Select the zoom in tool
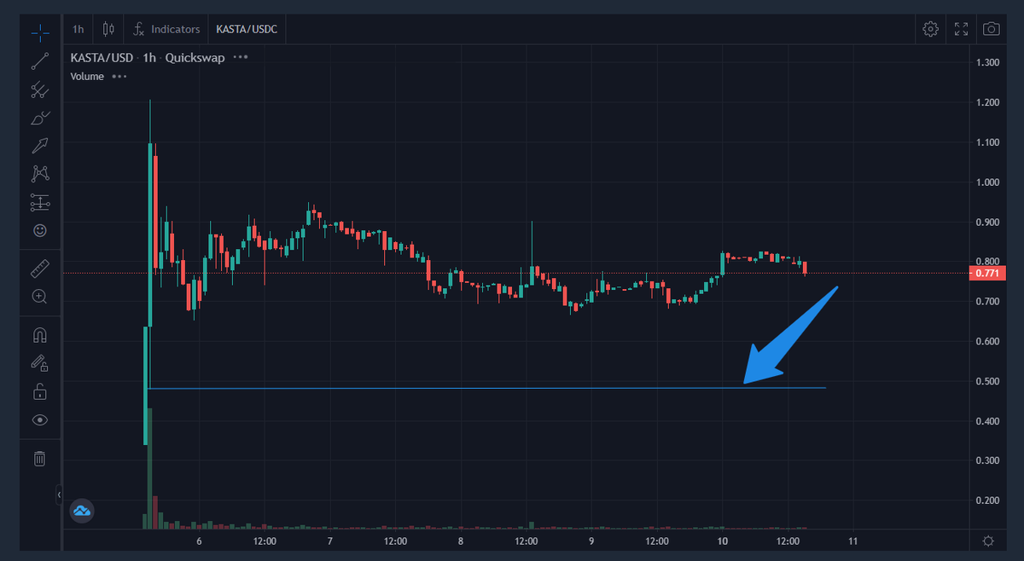Image resolution: width=1024 pixels, height=561 pixels. pyautogui.click(x=39, y=297)
